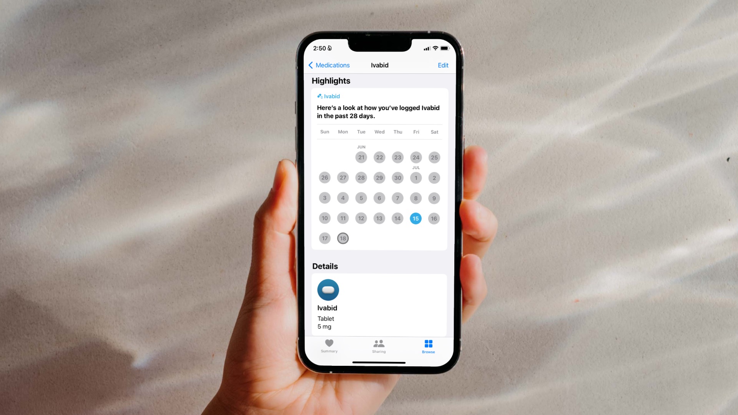Tap July 8 date on calendar
The image size is (738, 415).
pos(416,198)
